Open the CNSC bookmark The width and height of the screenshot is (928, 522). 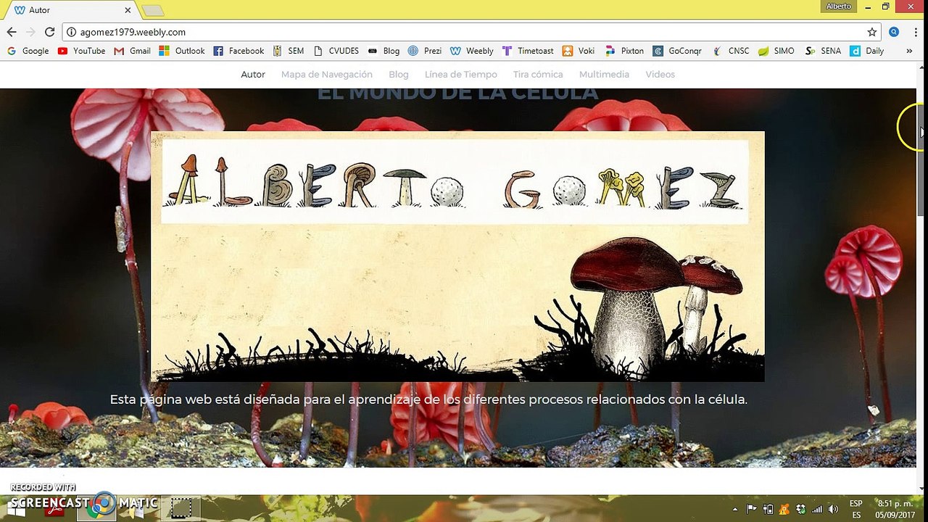pos(731,51)
